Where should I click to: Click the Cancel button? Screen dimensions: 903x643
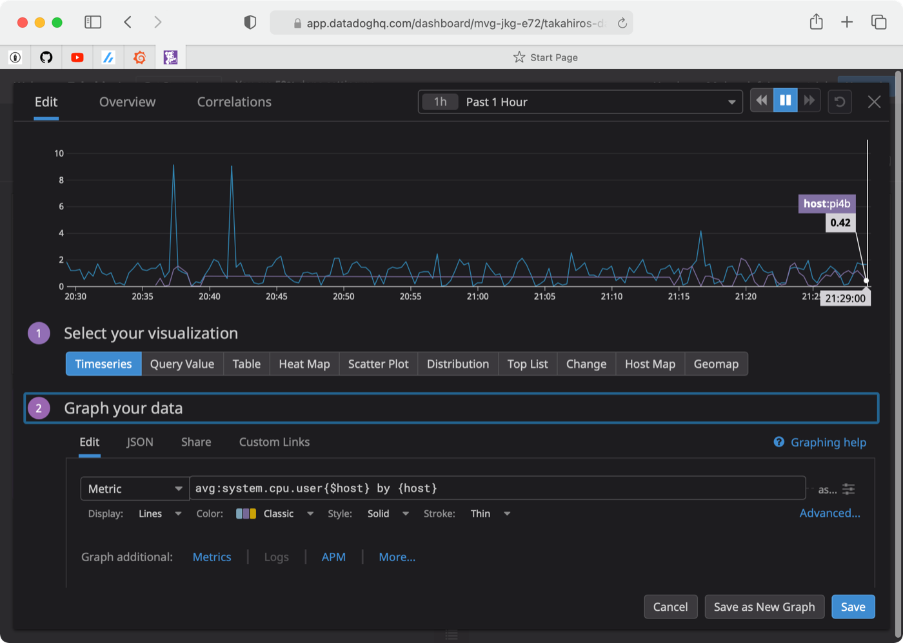click(671, 607)
